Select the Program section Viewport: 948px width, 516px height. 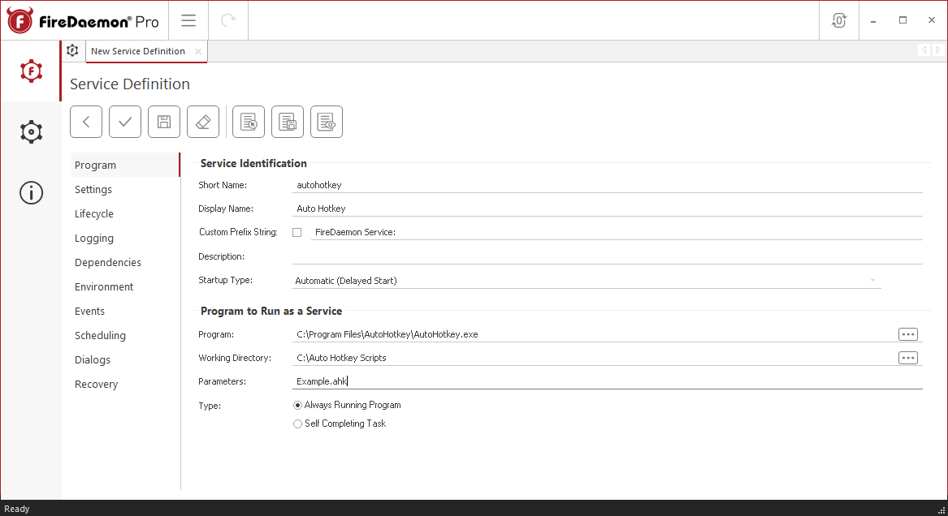click(x=125, y=165)
